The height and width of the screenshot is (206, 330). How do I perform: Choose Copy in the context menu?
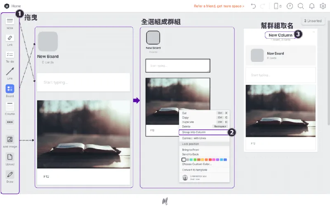pyautogui.click(x=204, y=117)
